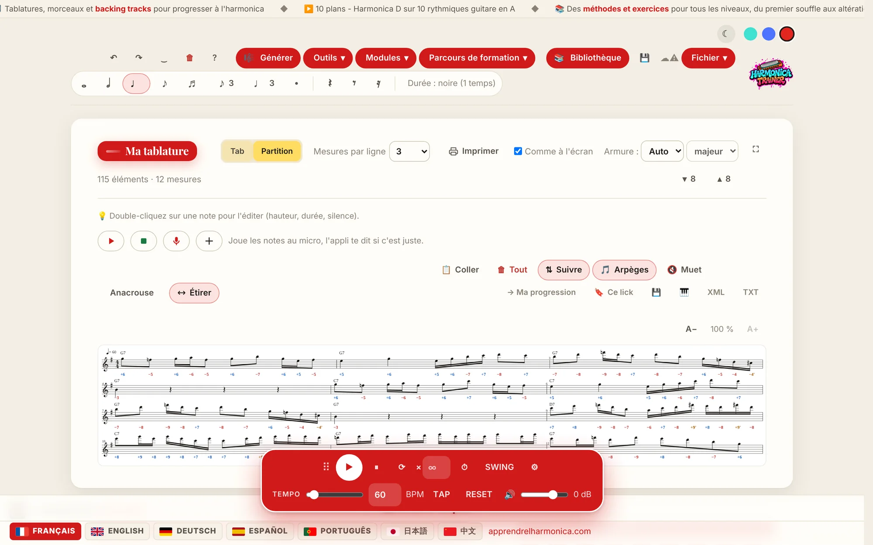This screenshot has width=873, height=545.
Task: Click the floppy save icon beside Bibliothèque
Action: (645, 58)
